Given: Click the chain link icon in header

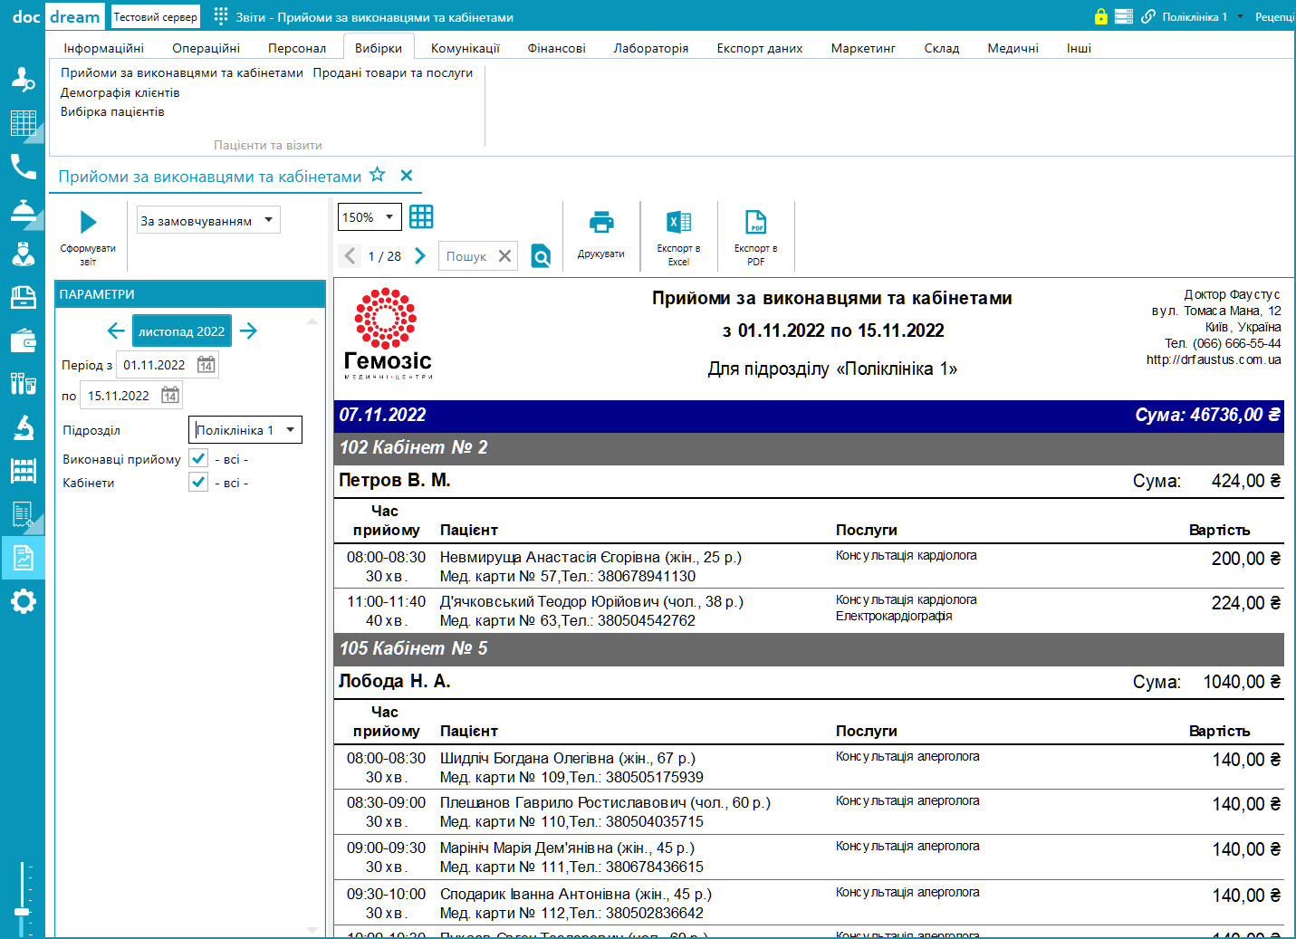Looking at the screenshot, I should [1148, 16].
